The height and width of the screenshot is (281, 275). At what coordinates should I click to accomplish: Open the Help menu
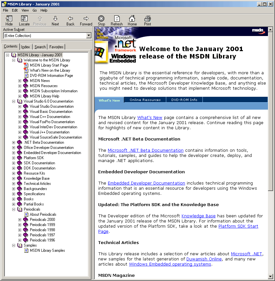pos(44,10)
